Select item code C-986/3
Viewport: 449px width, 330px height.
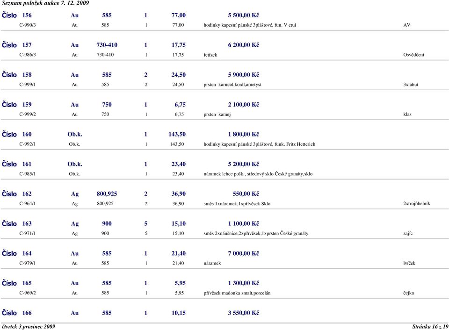28,55
